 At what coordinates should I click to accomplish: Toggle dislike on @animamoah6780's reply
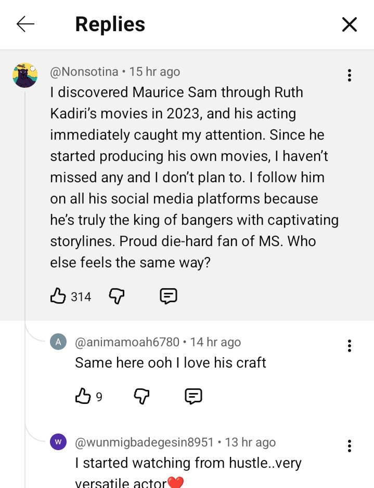click(141, 396)
